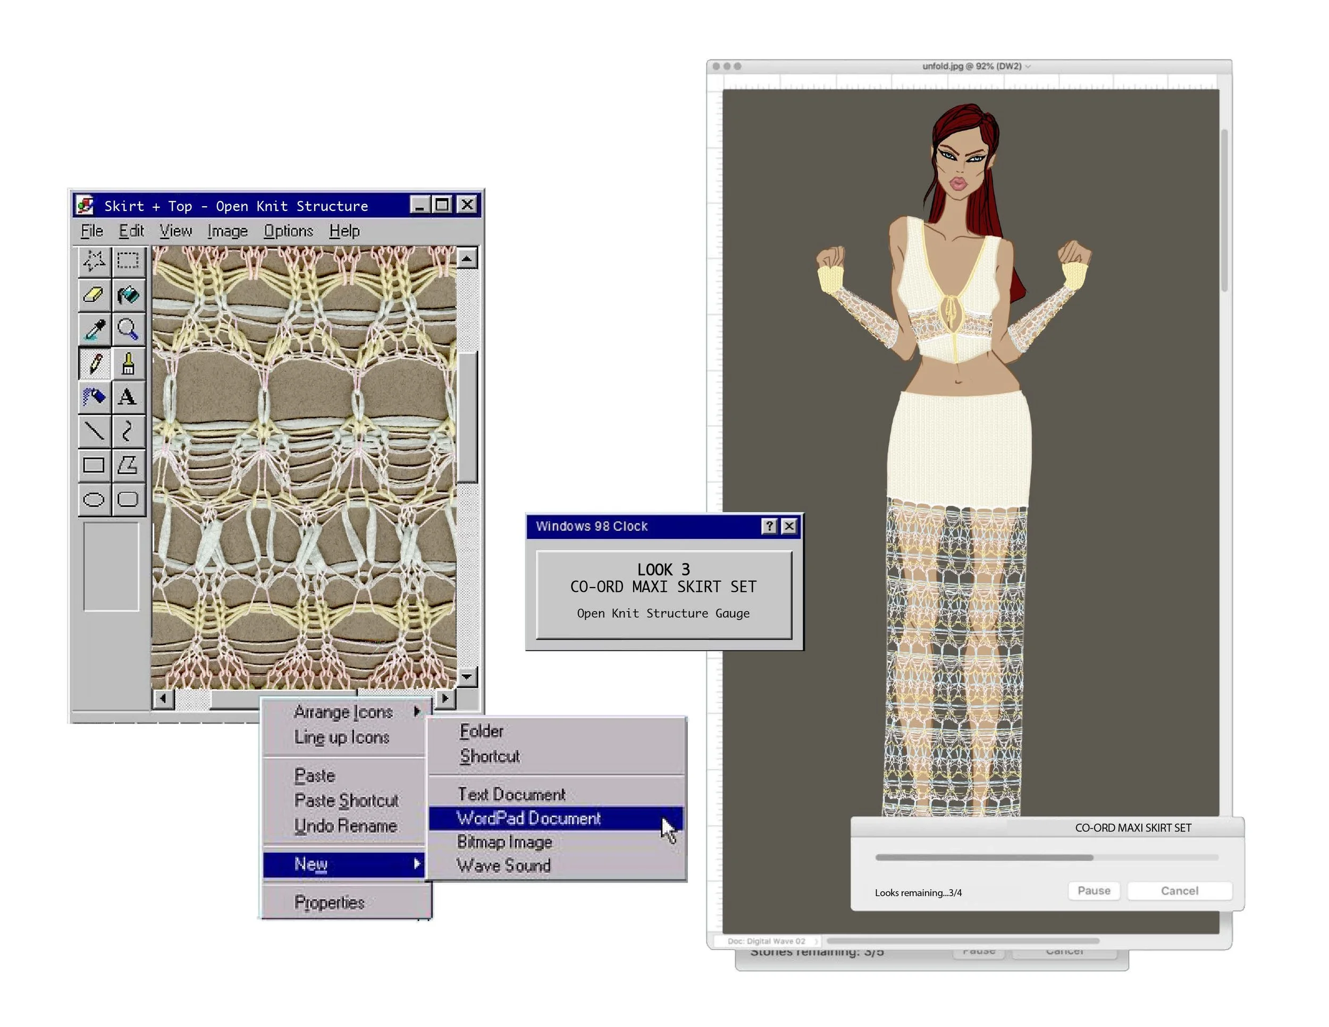Choose the Free-Form Select star tool

point(94,261)
